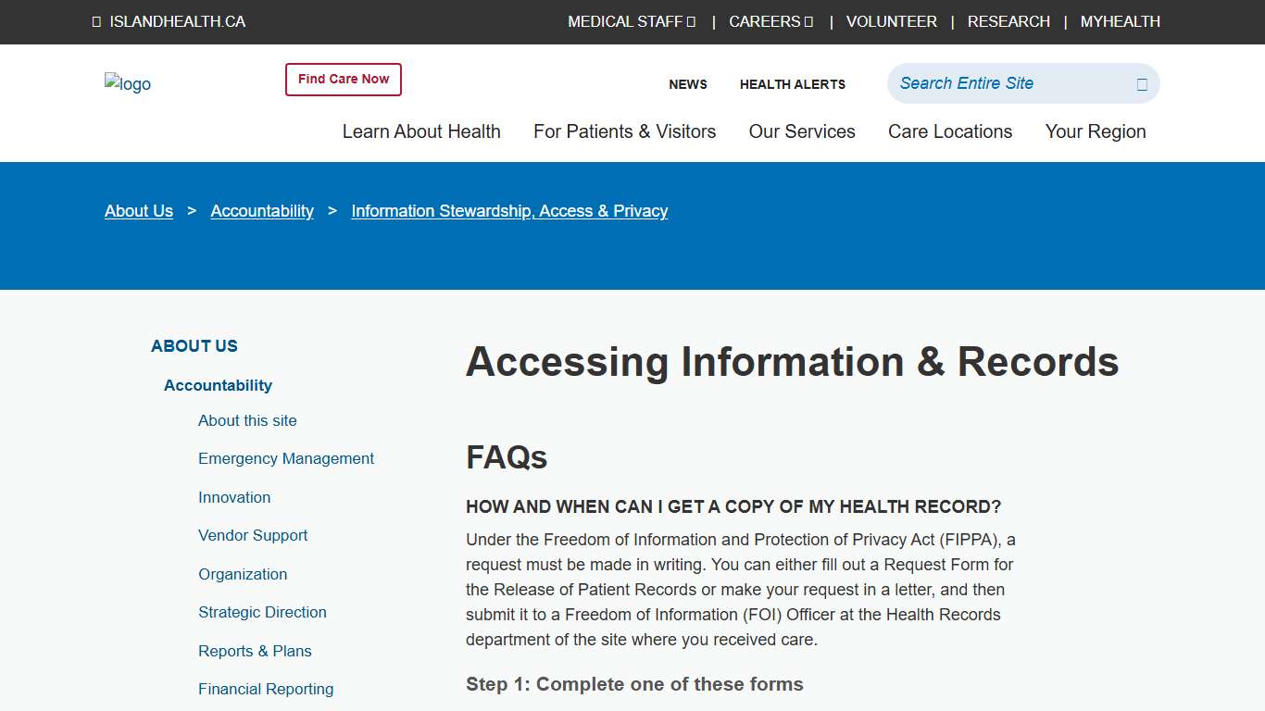
Task: Click the external-link icon next to MEDICAL STAFF
Action: click(691, 21)
